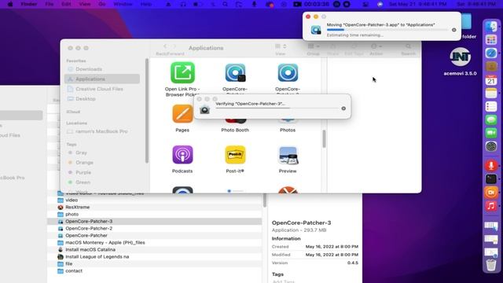The image size is (503, 283).
Task: Click the Applications sidebar scrollbar
Action: tap(147, 111)
